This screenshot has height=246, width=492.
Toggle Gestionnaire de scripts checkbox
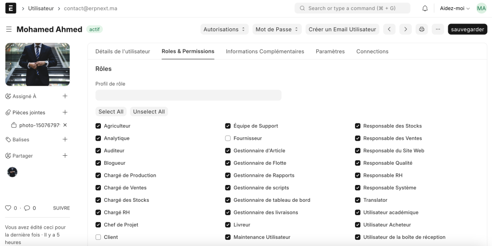pyautogui.click(x=228, y=188)
